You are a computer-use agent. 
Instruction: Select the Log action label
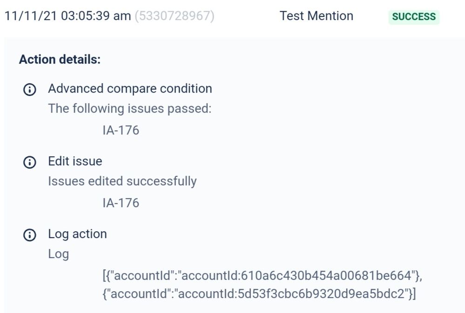(x=77, y=234)
